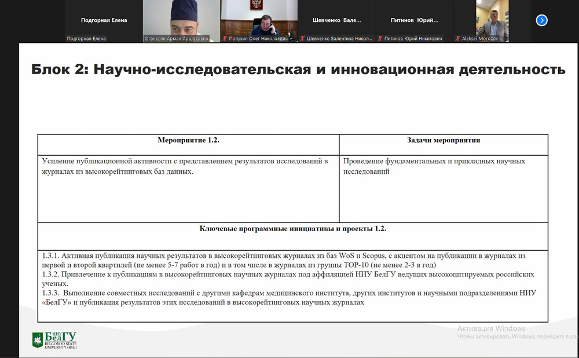Select Подгорная Елена participant tile
579x358 pixels.
pyautogui.click(x=104, y=20)
